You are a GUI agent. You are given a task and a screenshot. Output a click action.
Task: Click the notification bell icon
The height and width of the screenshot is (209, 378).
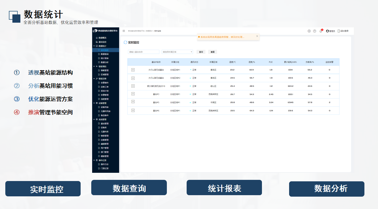tap(321, 31)
